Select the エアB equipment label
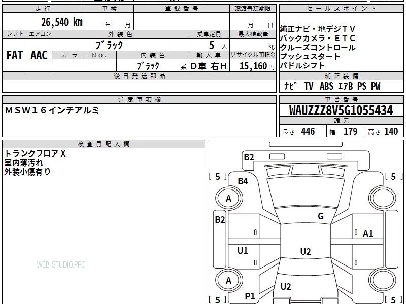 click(346, 86)
